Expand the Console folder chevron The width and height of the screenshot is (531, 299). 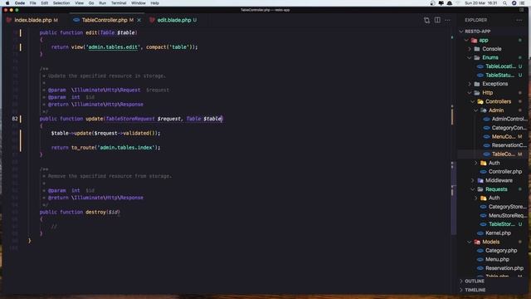(470, 49)
